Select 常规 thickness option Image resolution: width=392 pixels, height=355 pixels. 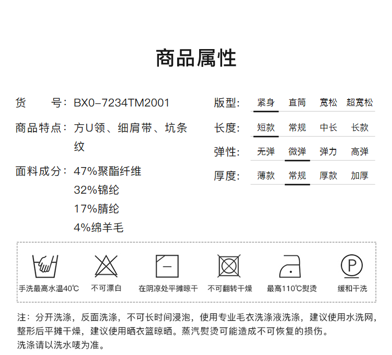[x=297, y=176]
